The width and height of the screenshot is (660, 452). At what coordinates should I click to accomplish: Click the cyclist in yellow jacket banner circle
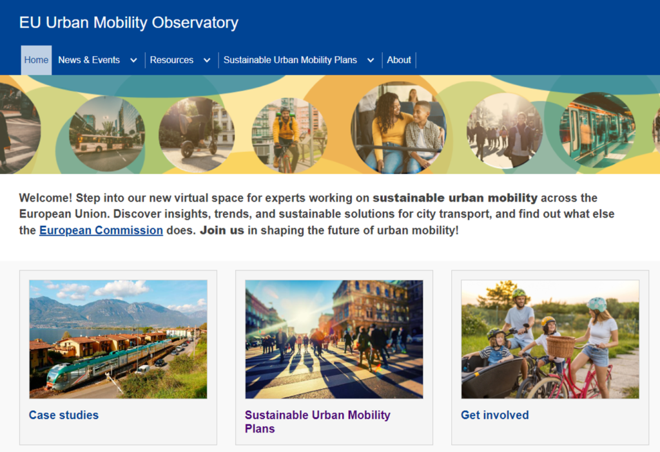coord(289,135)
